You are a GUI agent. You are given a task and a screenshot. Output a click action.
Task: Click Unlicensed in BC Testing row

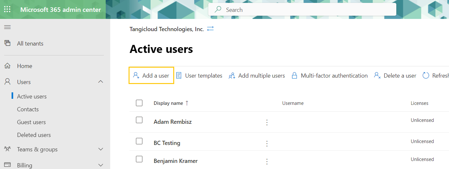pyautogui.click(x=422, y=141)
